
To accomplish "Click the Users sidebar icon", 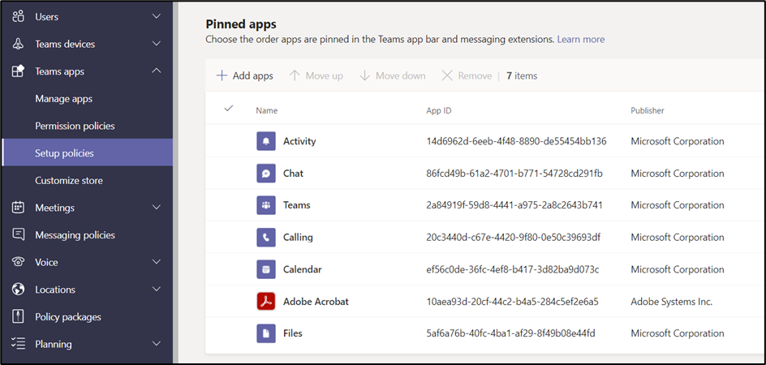I will 18,16.
